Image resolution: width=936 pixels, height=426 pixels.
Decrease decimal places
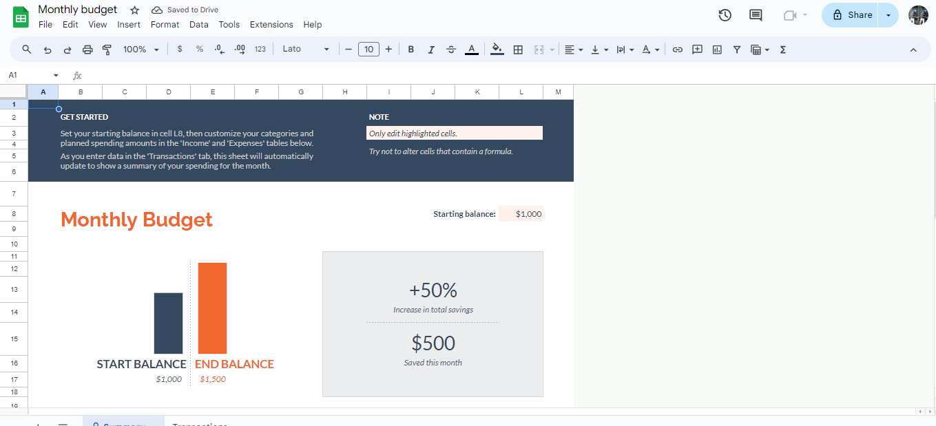coord(220,50)
